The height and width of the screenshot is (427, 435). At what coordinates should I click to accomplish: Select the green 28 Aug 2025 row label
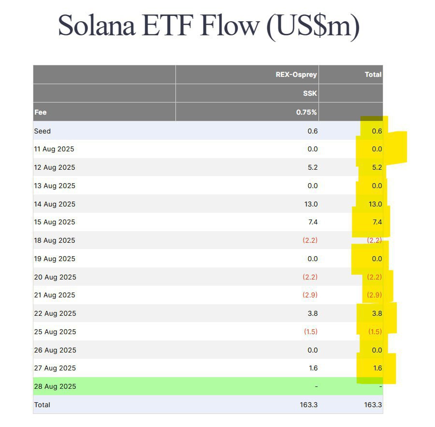click(x=55, y=386)
